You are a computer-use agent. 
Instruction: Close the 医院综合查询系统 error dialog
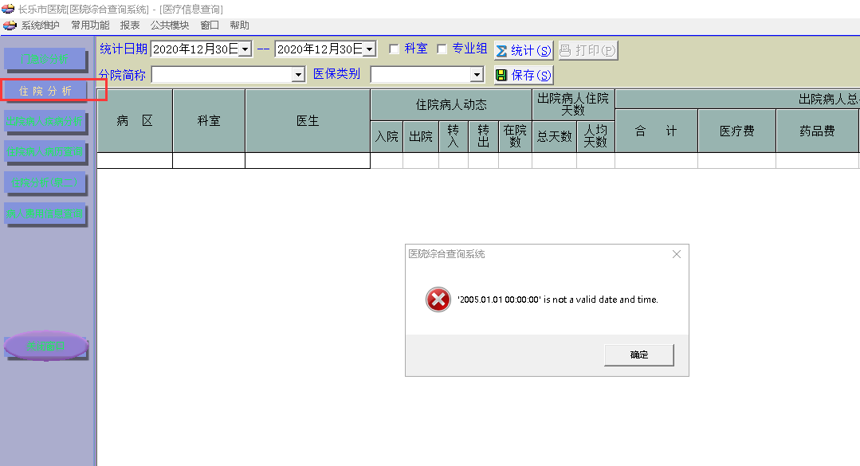[677, 254]
